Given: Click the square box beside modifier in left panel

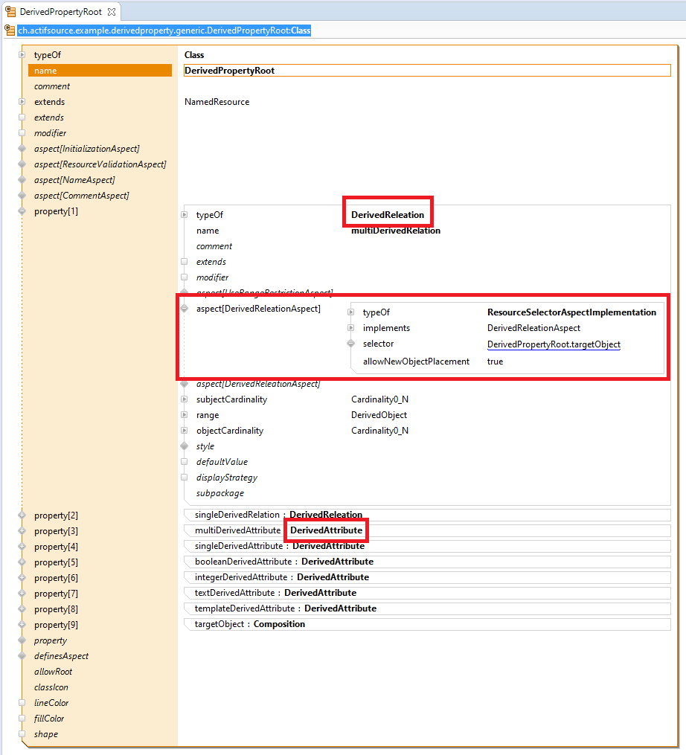Looking at the screenshot, I should 22,133.
